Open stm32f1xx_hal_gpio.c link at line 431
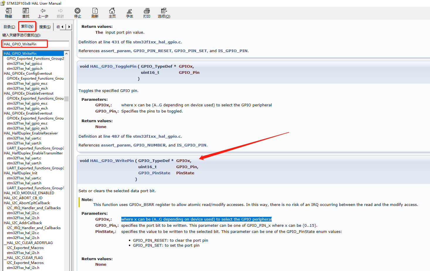Viewport: 430px width, 271px height. [x=157, y=42]
